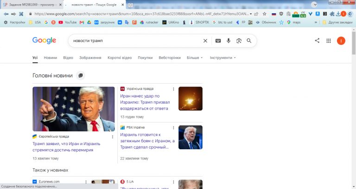The width and height of the screenshot is (356, 189).
Task: Open the Yandex bookmark icon
Action: coord(53,22)
